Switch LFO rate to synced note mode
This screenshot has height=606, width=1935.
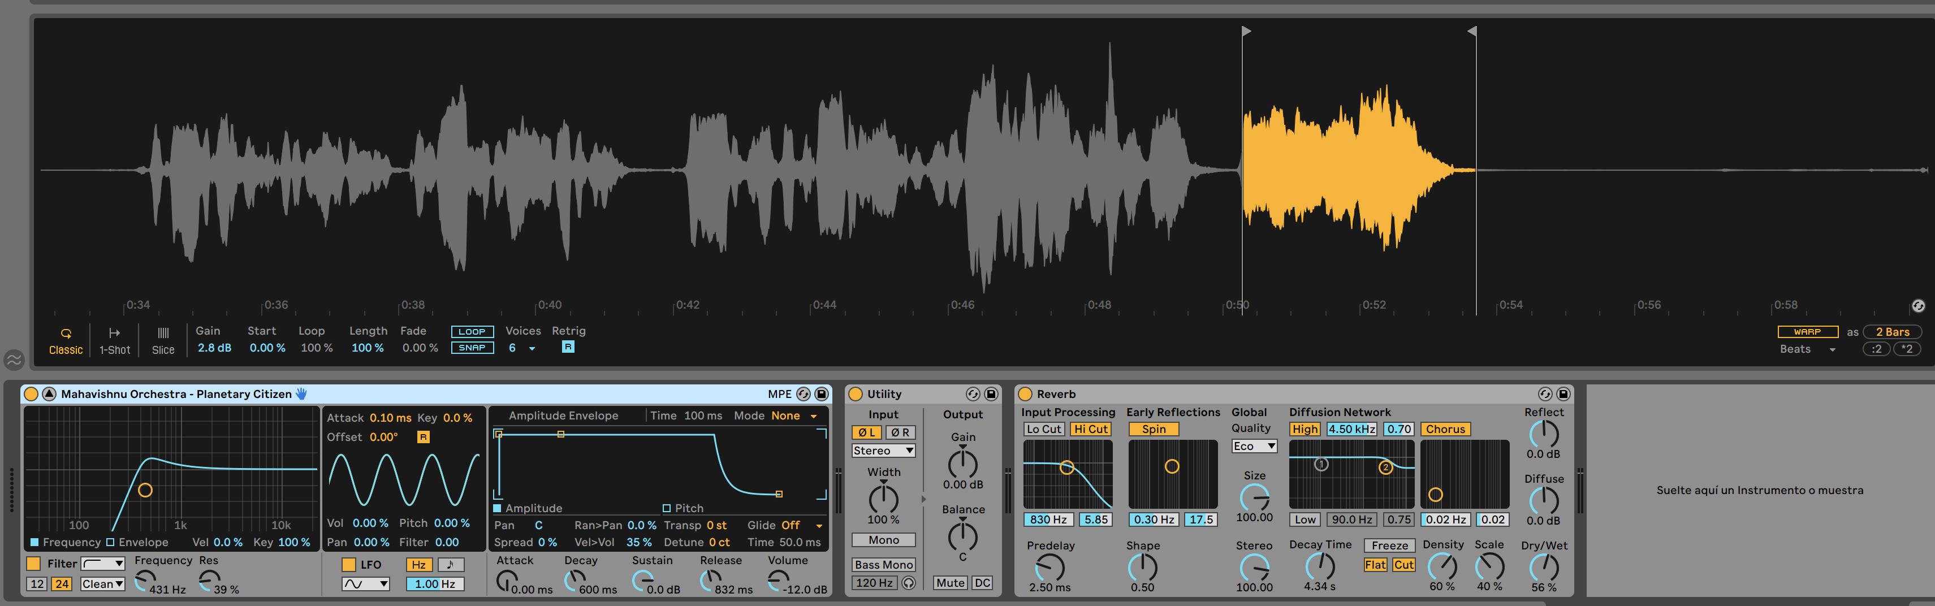[x=450, y=565]
